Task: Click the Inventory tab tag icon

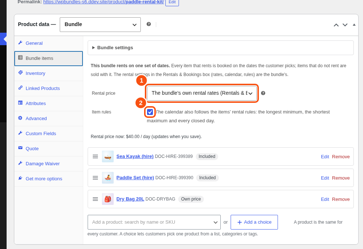Action: tap(21, 73)
